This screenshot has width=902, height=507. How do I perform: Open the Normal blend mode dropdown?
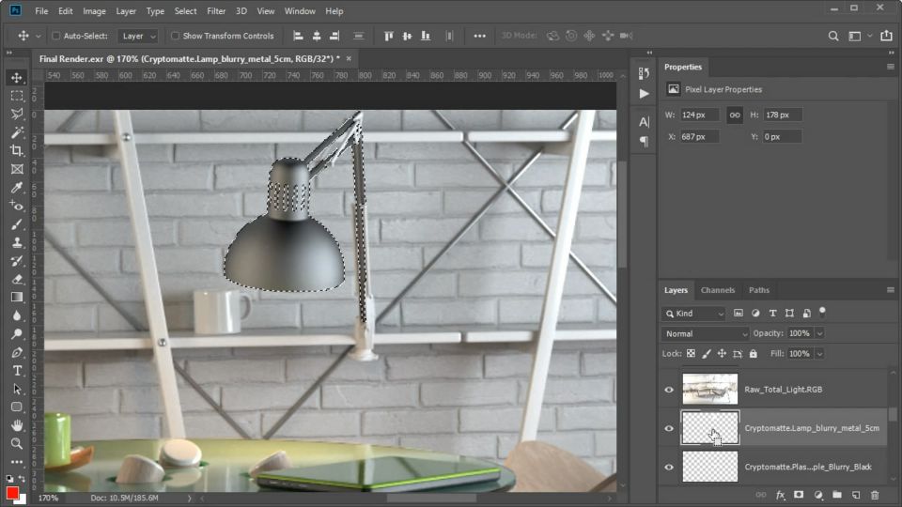coord(706,333)
